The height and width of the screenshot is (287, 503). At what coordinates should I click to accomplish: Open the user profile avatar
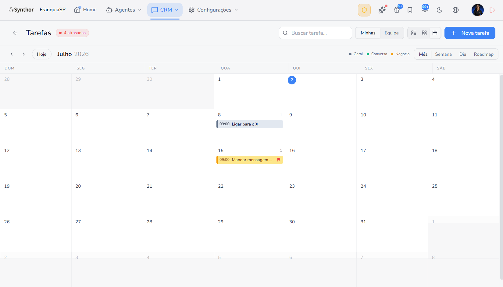478,10
